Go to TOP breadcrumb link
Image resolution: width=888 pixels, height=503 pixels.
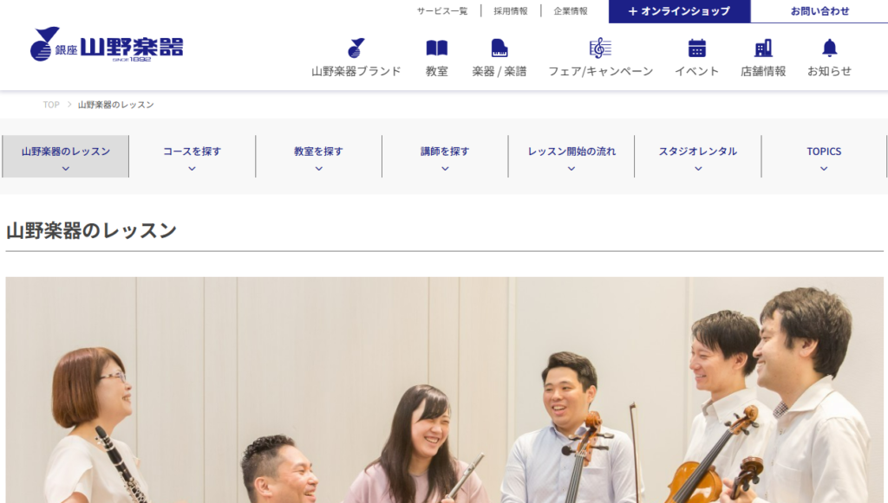pos(51,105)
